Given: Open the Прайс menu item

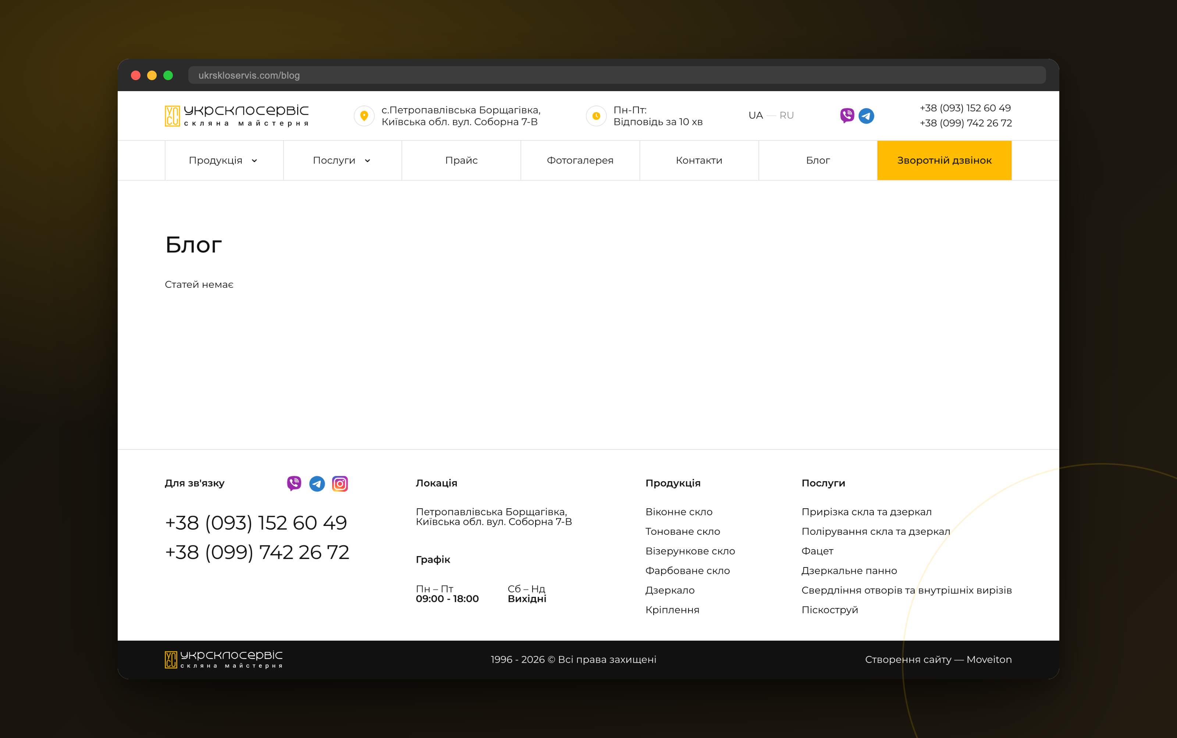Looking at the screenshot, I should (461, 161).
